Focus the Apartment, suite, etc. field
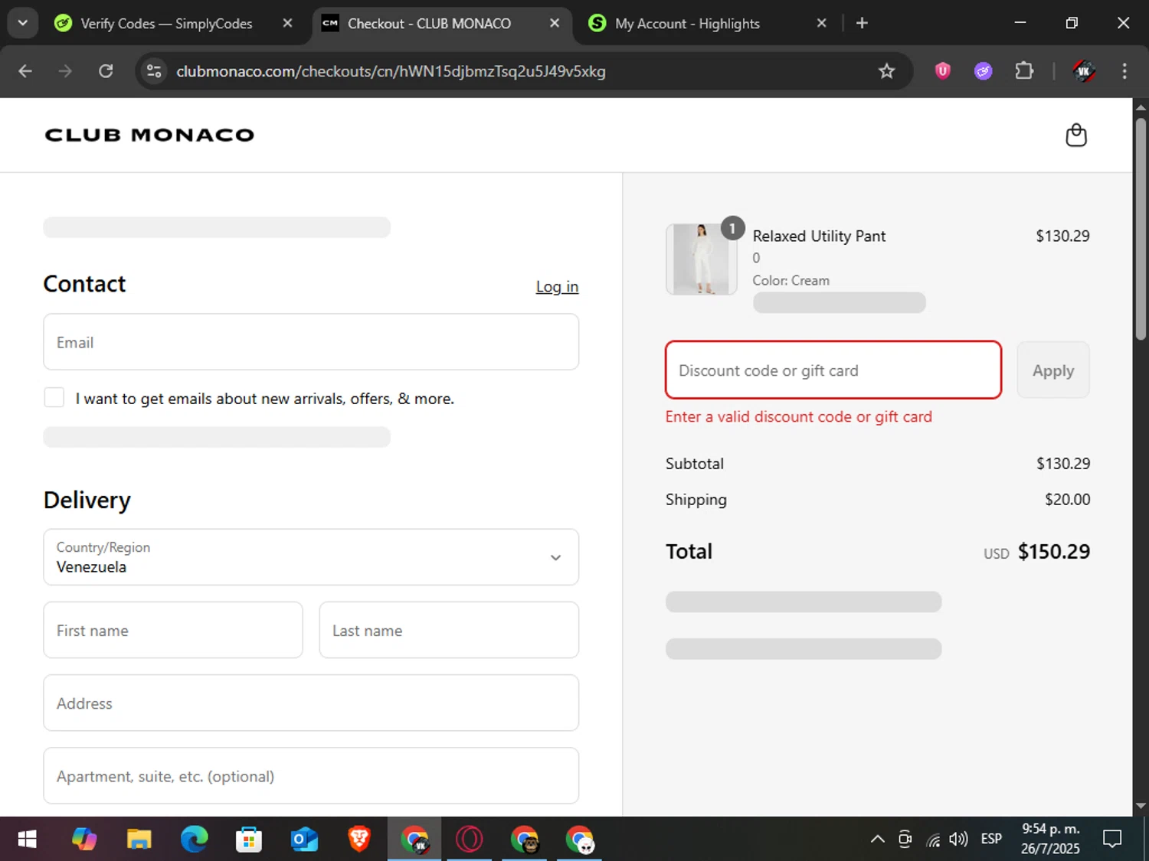1149x861 pixels. point(311,776)
